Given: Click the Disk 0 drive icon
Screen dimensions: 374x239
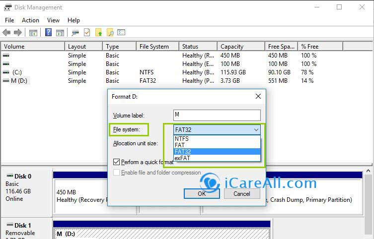Looking at the screenshot, I should (x=10, y=176).
